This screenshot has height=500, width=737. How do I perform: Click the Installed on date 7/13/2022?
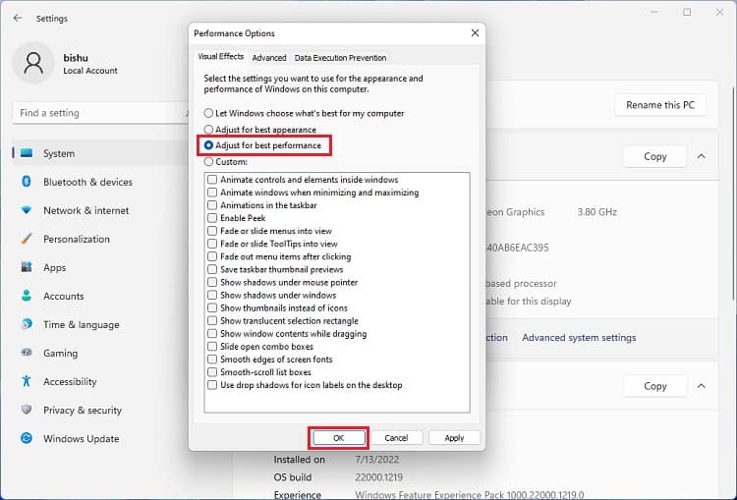coord(377,459)
